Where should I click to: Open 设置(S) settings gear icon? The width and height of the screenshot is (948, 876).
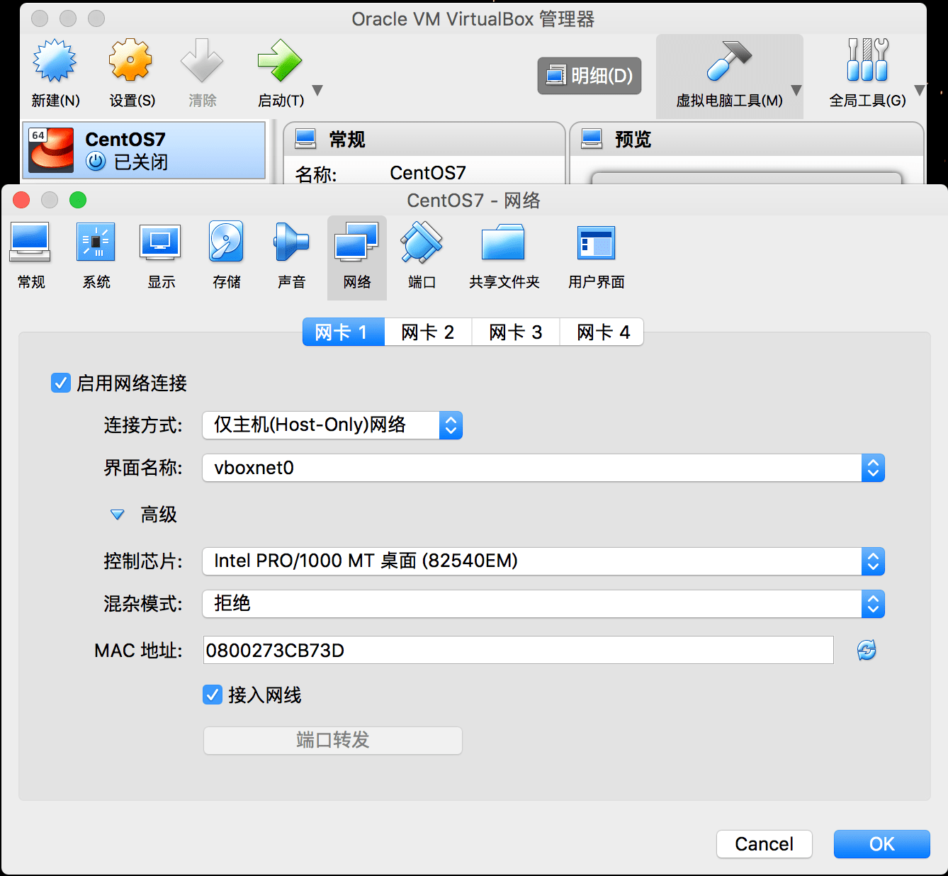(131, 62)
